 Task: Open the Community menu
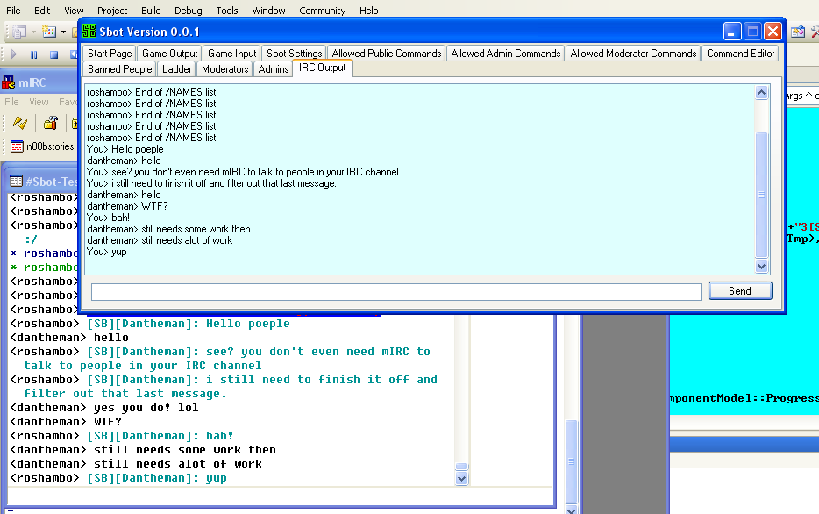click(322, 11)
